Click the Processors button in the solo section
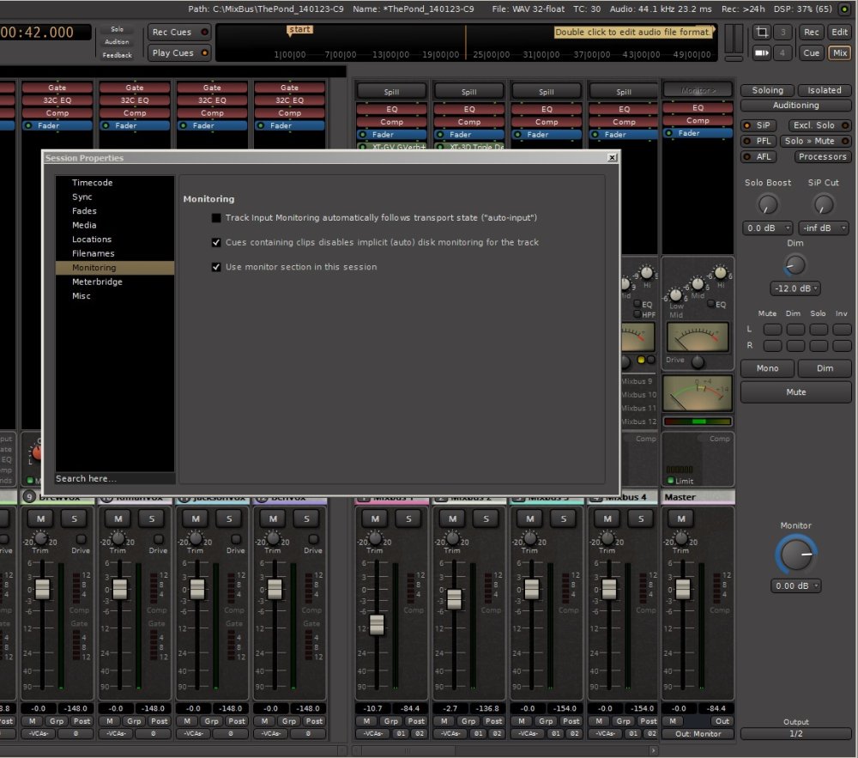The height and width of the screenshot is (758, 858). [821, 156]
